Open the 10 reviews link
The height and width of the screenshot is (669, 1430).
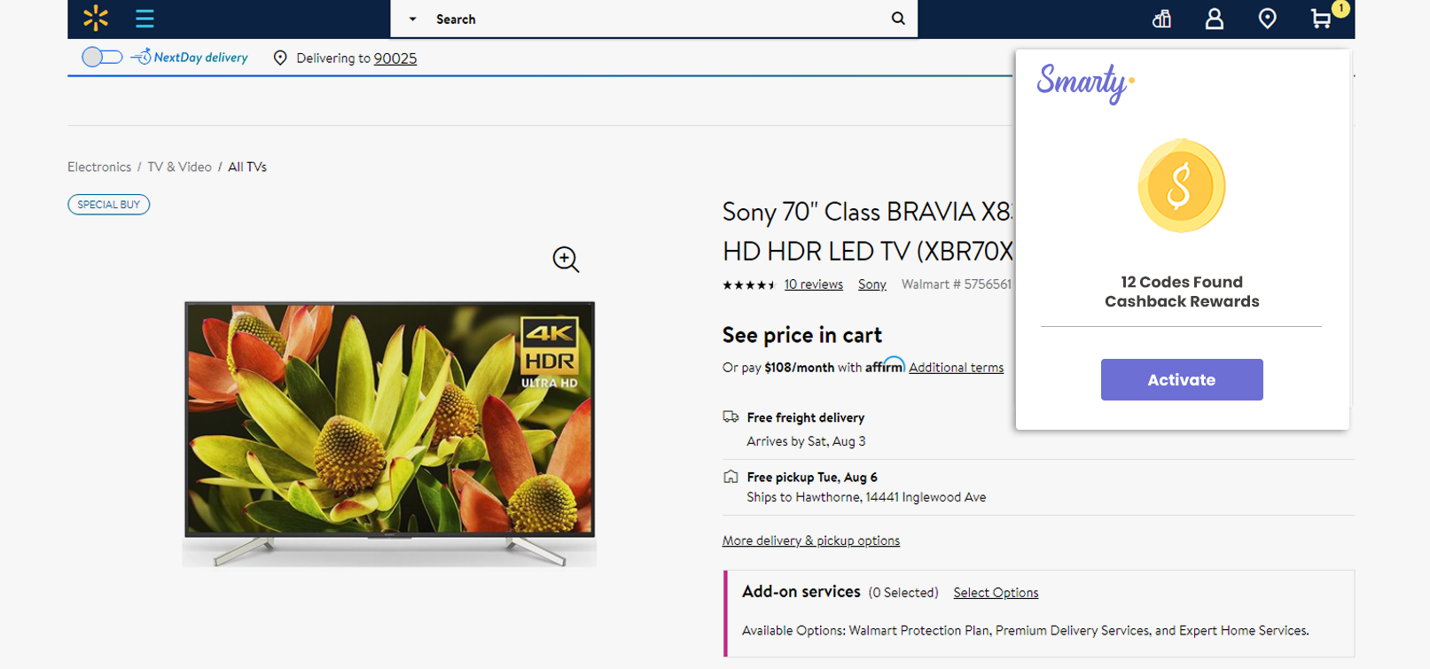[814, 284]
